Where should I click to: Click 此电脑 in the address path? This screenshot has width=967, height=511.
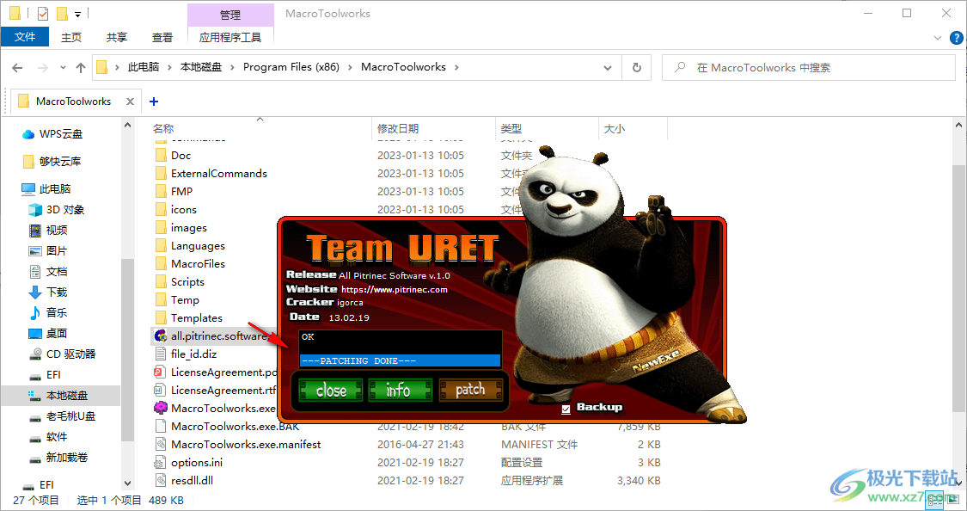(143, 66)
